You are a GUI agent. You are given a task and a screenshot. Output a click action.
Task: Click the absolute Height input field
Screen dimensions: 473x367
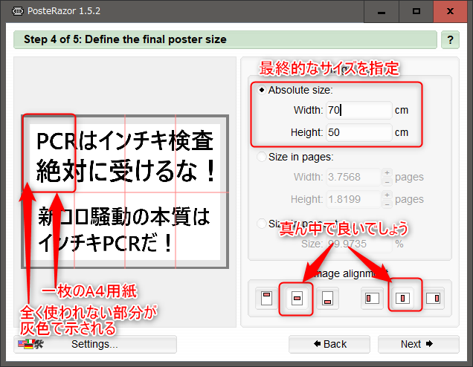pyautogui.click(x=358, y=133)
